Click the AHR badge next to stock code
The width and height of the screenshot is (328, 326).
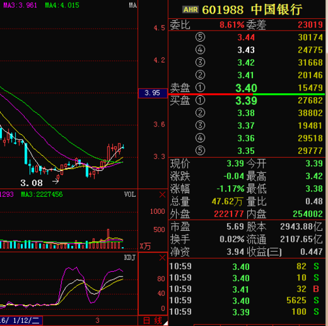[x=190, y=10]
